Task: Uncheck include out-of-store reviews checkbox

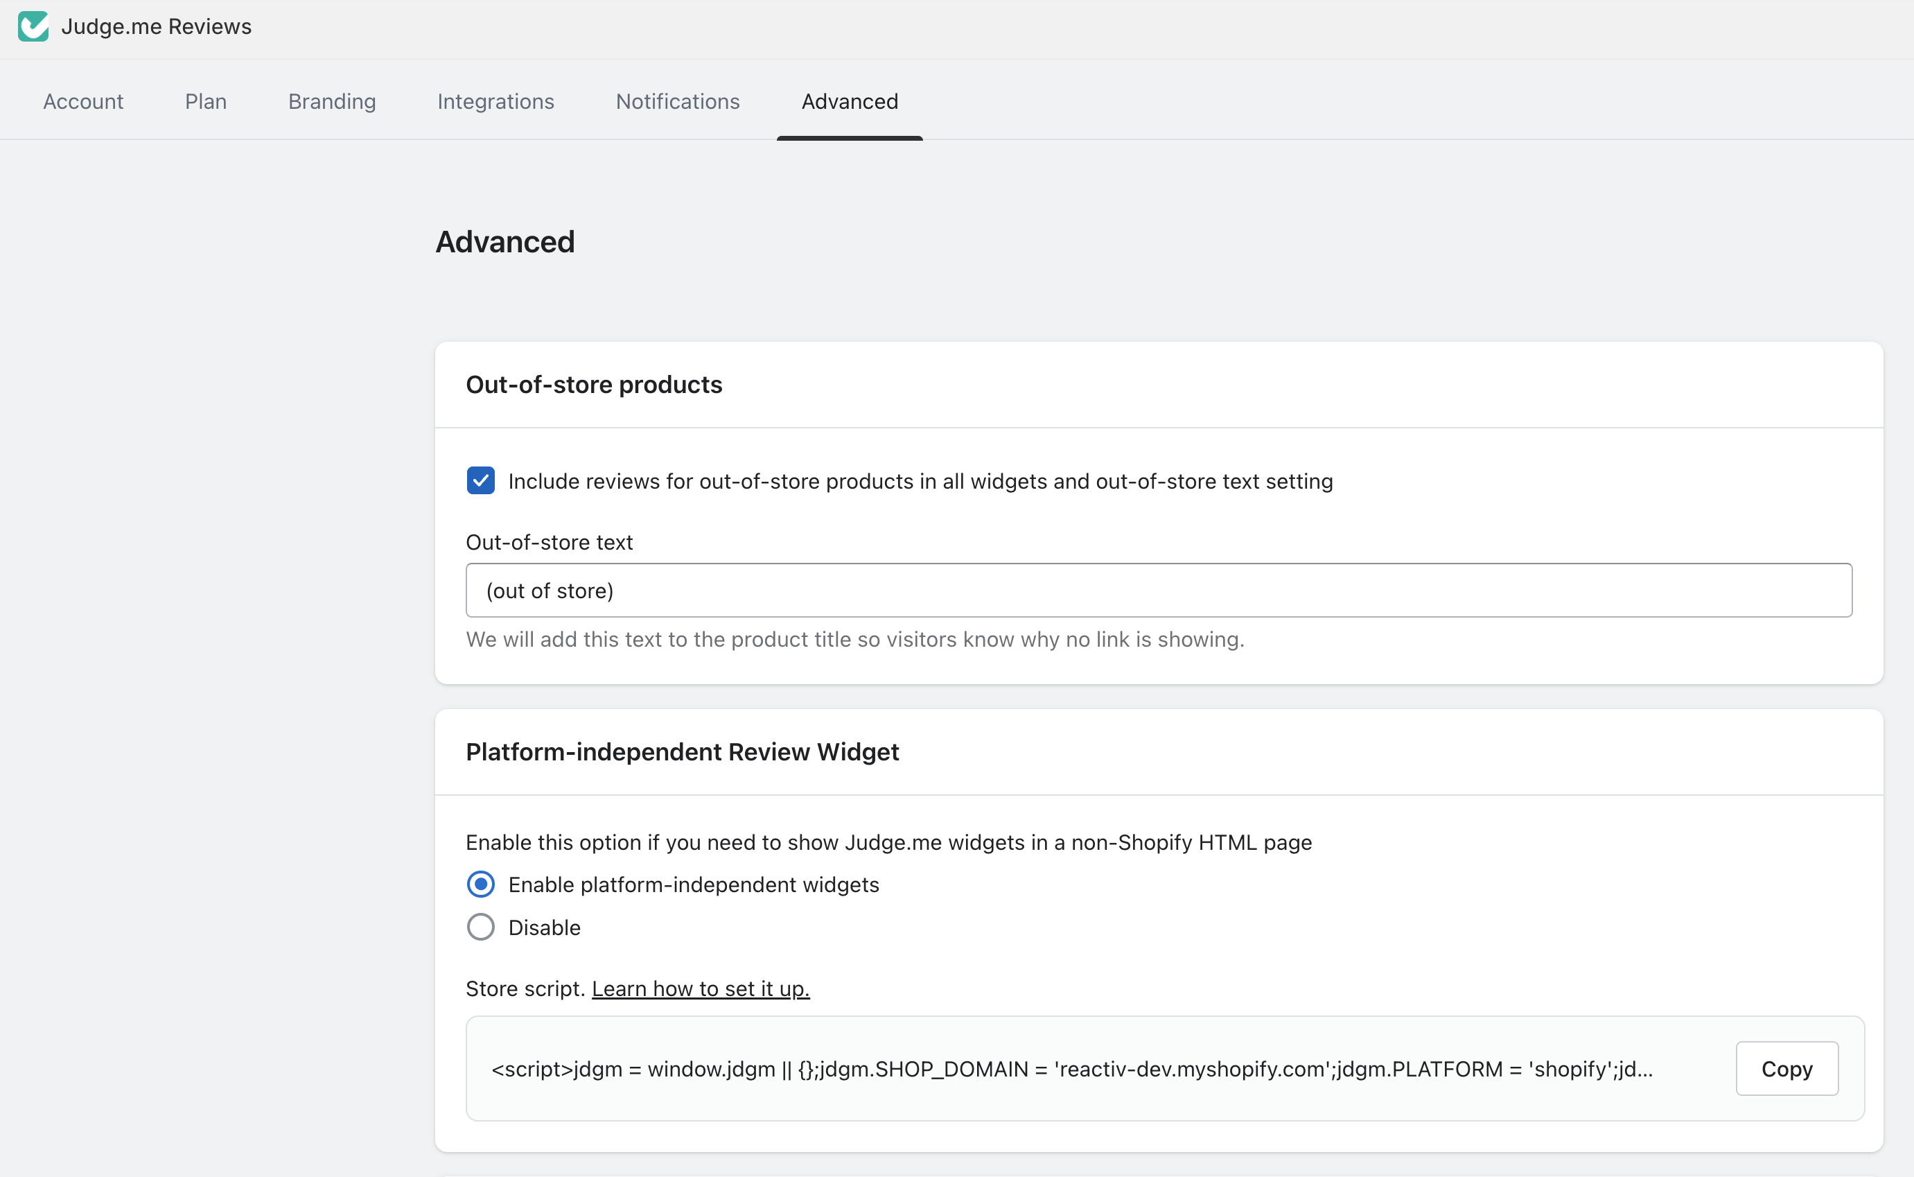Action: coord(480,481)
